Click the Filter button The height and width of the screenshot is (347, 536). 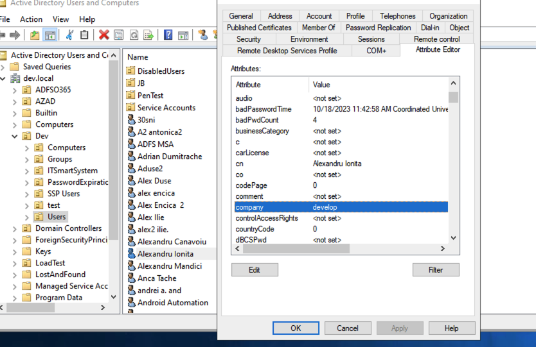point(435,270)
